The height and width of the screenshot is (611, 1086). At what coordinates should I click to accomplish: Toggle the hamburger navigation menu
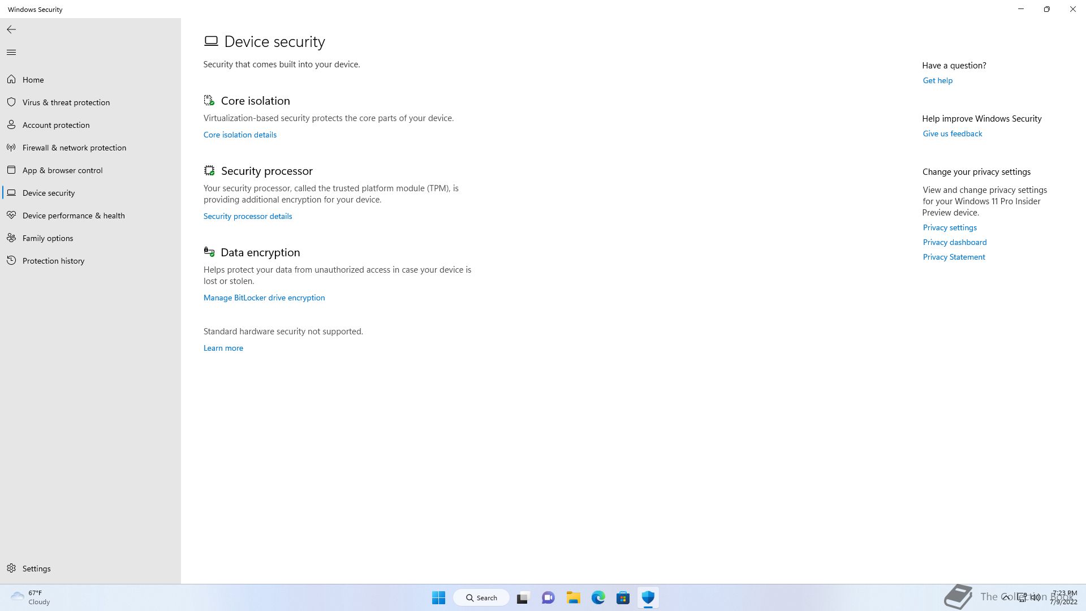tap(11, 53)
